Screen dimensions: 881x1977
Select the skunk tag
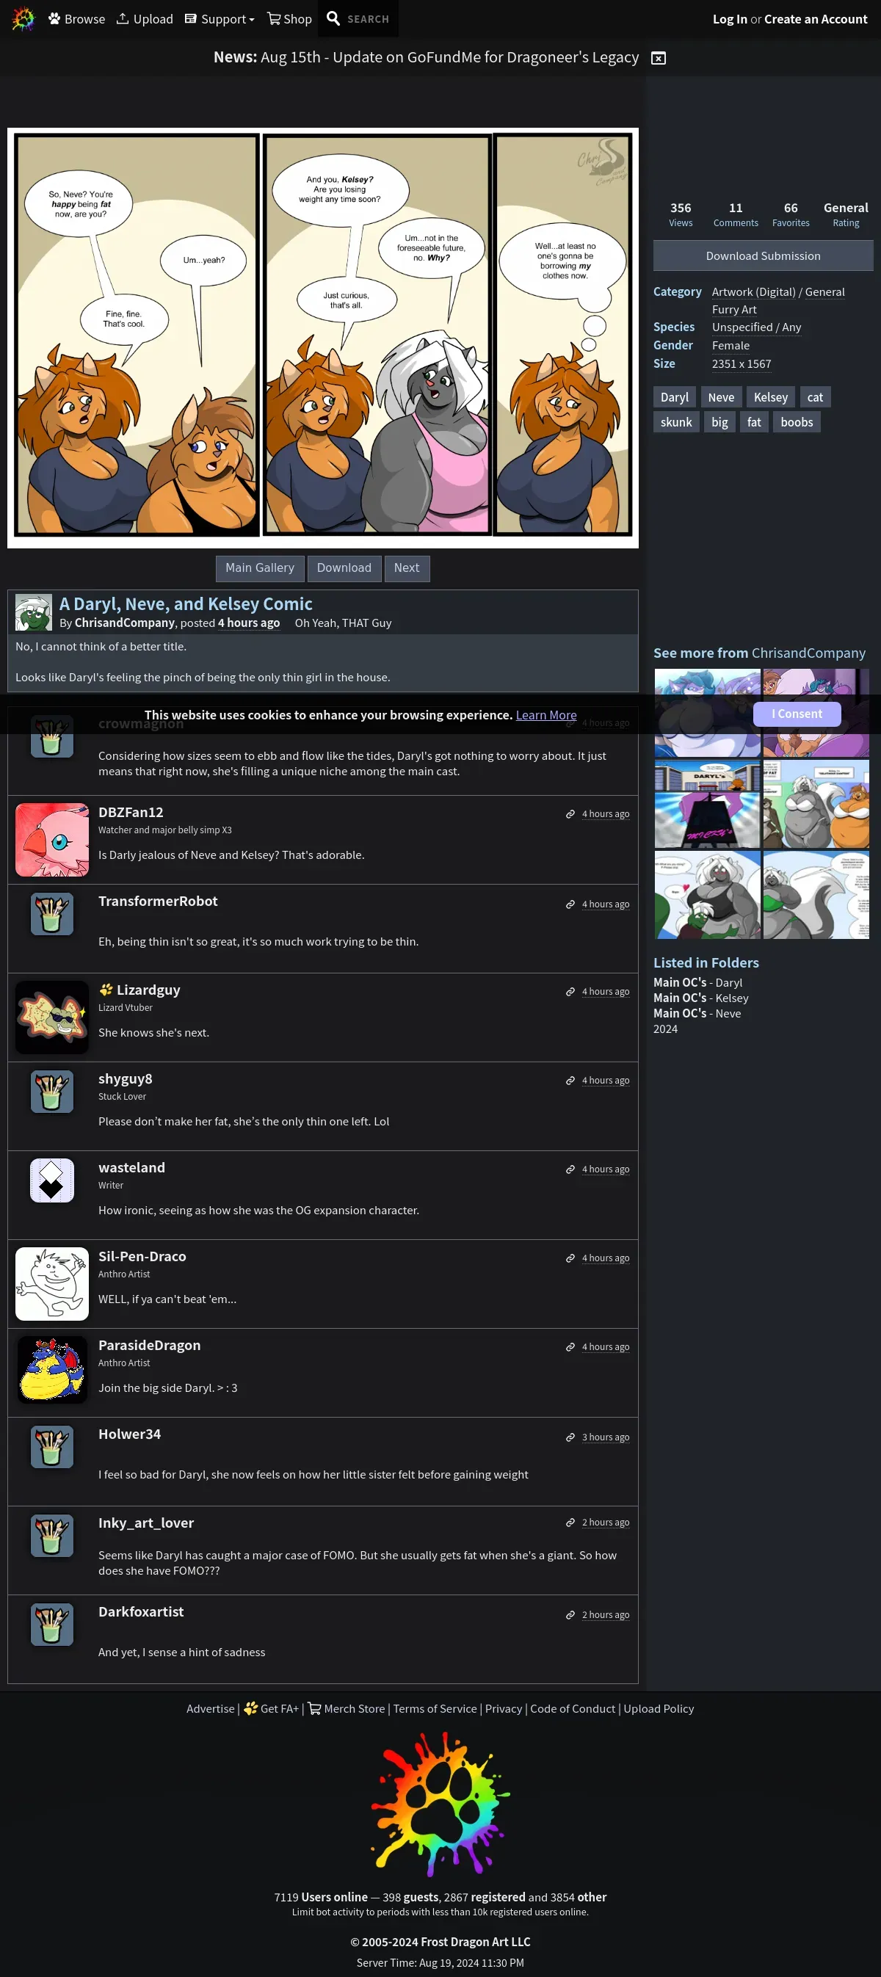[675, 422]
